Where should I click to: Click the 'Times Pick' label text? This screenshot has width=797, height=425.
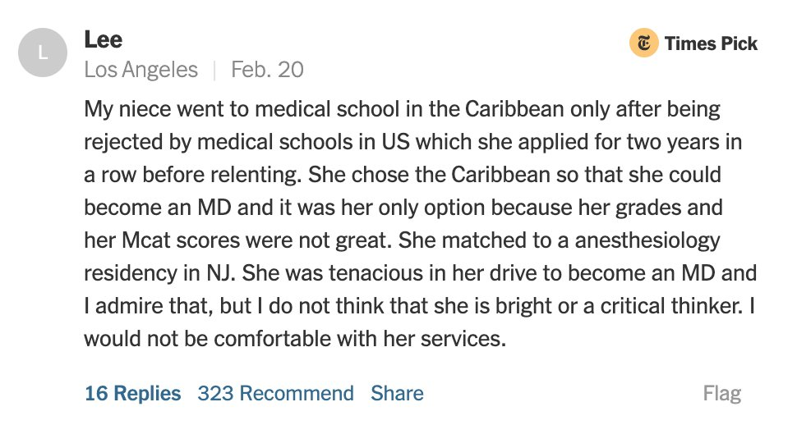coord(711,43)
